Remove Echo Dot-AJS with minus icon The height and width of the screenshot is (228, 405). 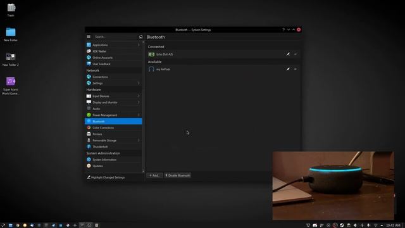[x=296, y=54]
